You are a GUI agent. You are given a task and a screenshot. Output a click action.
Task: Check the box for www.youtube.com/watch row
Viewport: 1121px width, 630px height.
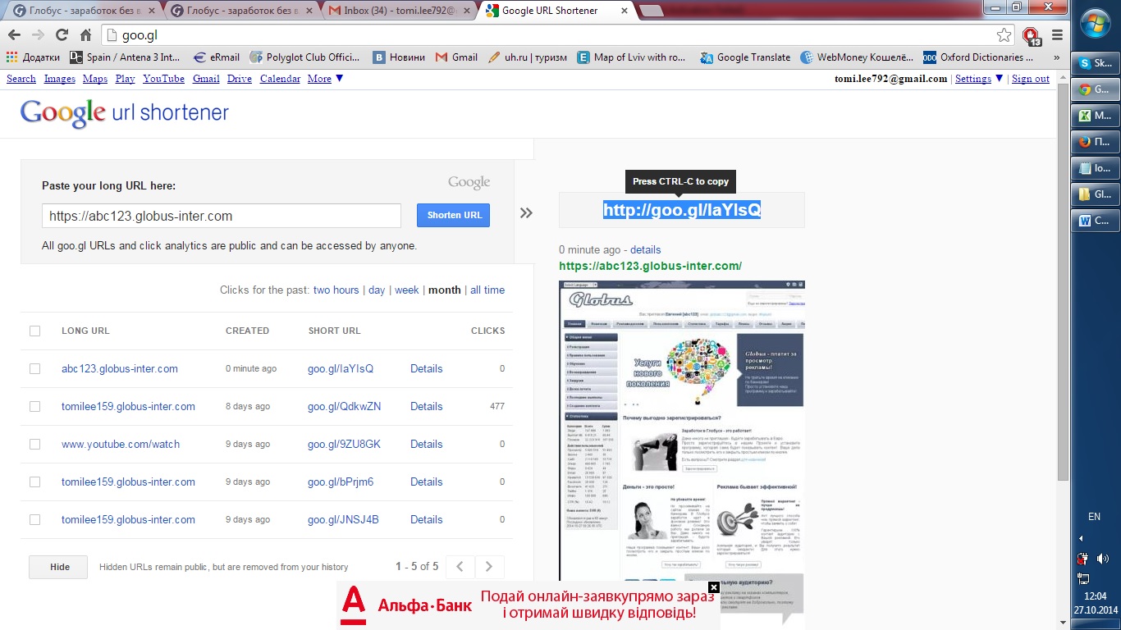(34, 444)
